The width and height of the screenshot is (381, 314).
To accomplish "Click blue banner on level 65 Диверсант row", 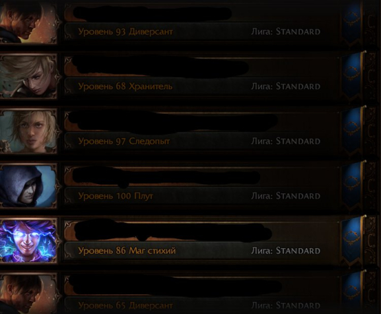I will click(351, 292).
